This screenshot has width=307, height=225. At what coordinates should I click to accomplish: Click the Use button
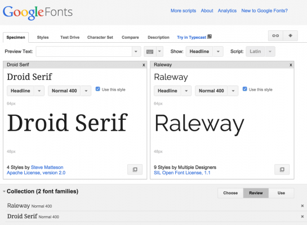coord(281,193)
